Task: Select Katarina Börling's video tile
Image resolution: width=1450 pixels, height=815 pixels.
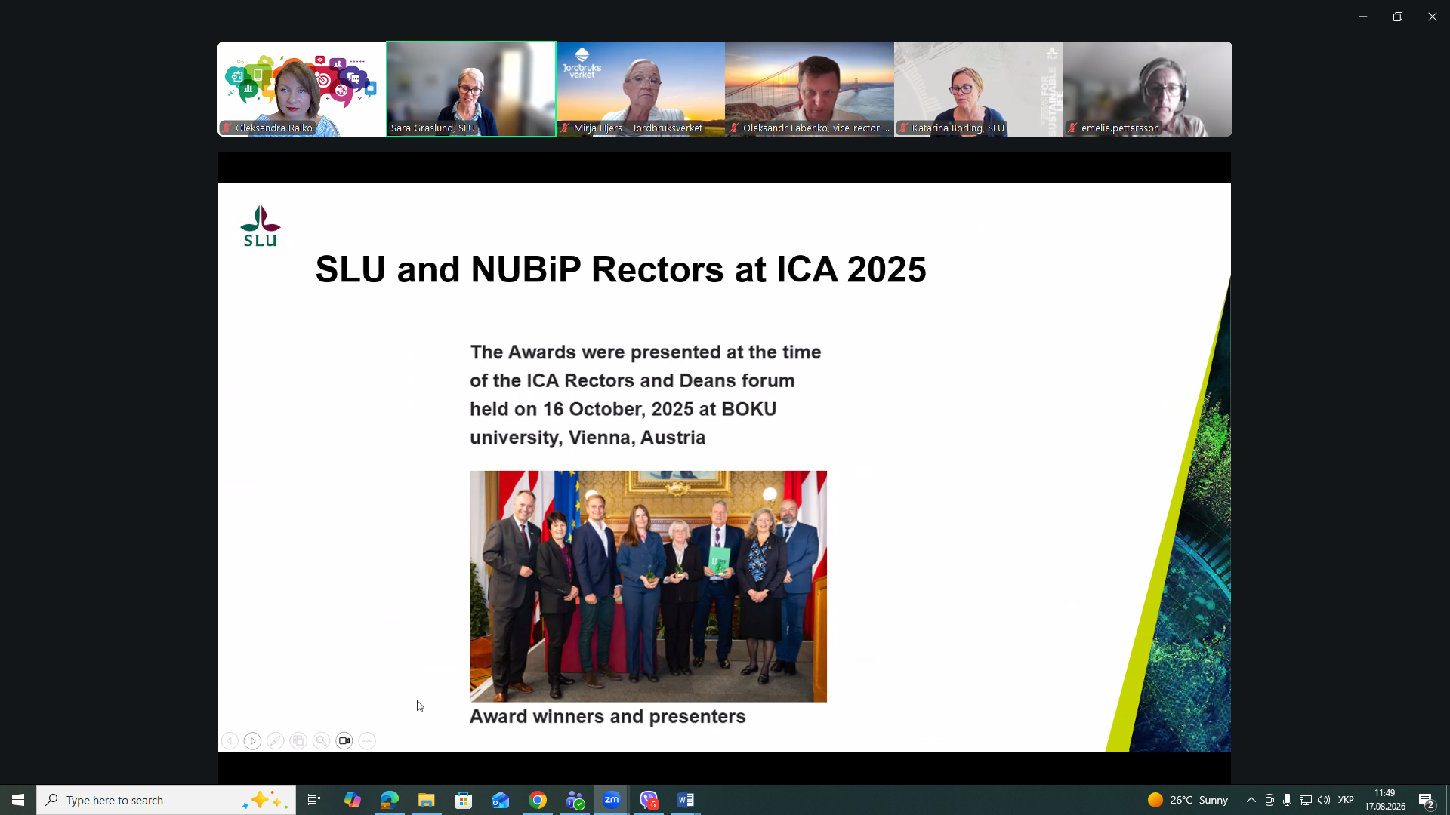Action: pyautogui.click(x=979, y=89)
